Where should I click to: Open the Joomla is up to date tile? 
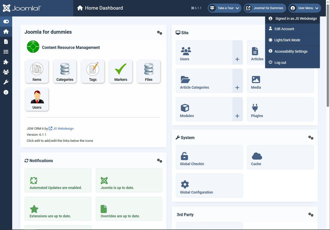coord(129,180)
